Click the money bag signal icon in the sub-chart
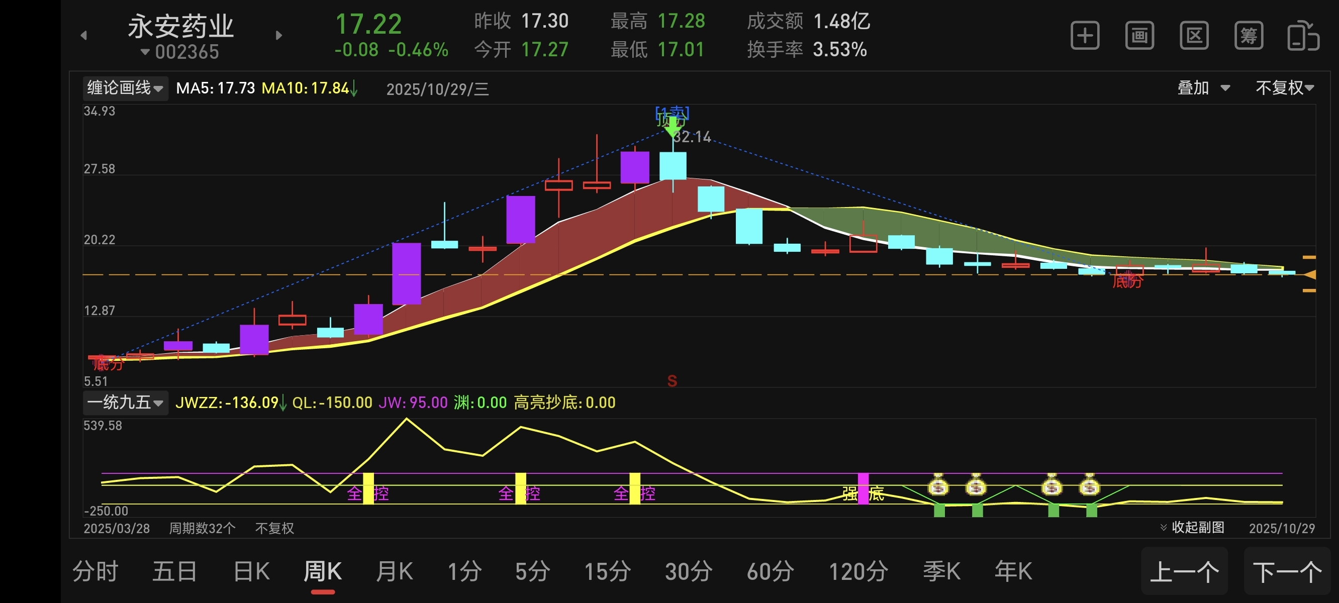Viewport: 1339px width, 603px height. (x=938, y=486)
